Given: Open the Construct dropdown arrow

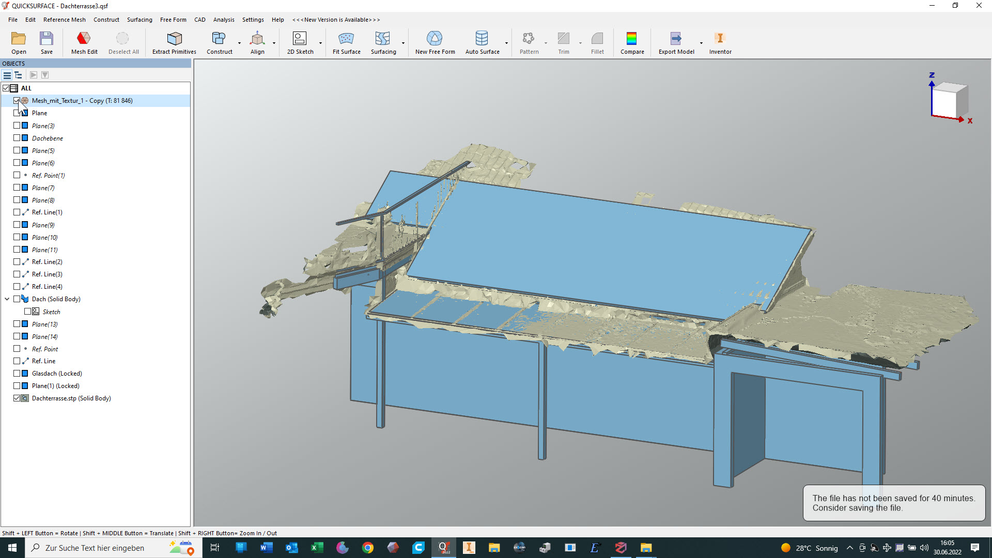Looking at the screenshot, I should [239, 43].
